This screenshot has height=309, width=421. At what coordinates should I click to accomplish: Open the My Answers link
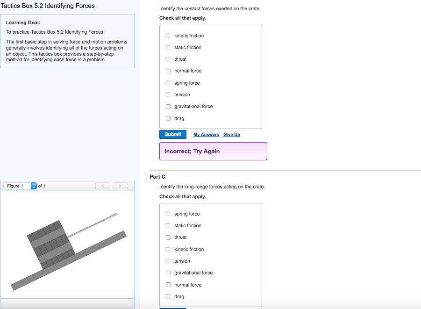[206, 135]
